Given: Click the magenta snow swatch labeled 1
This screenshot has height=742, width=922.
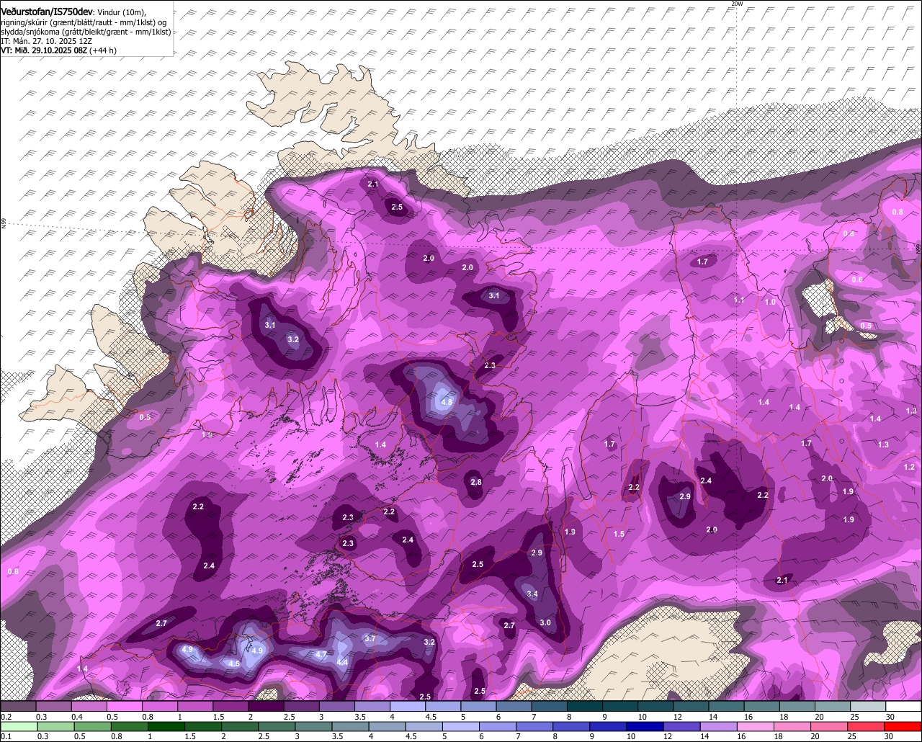Looking at the screenshot, I should (x=195, y=707).
